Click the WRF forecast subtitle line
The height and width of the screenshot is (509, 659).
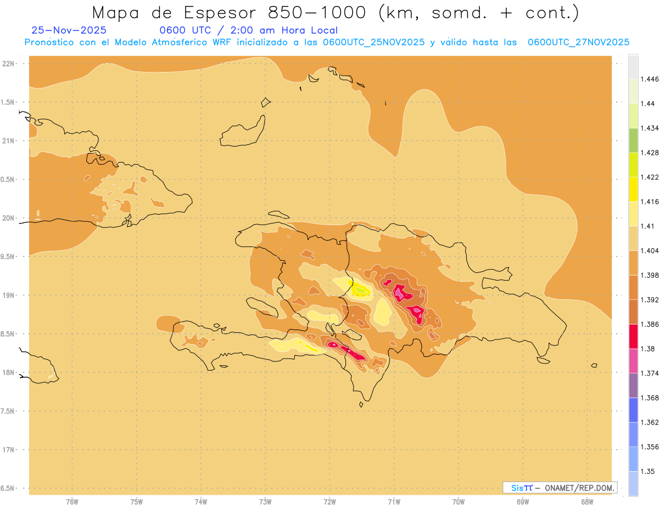point(327,42)
